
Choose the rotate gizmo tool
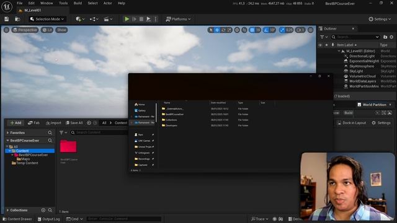click(x=223, y=30)
